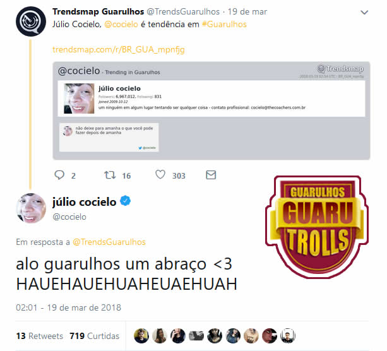Retweet the Trendsmap Guarulhos tweet

click(110, 175)
